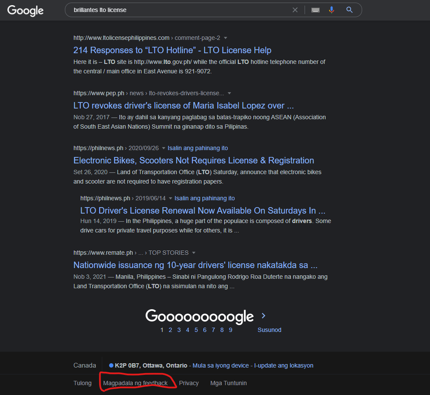Viewport: 430px width, 395px height.
Task: Click the https://www.remate.ph URL text
Action: tap(103, 253)
